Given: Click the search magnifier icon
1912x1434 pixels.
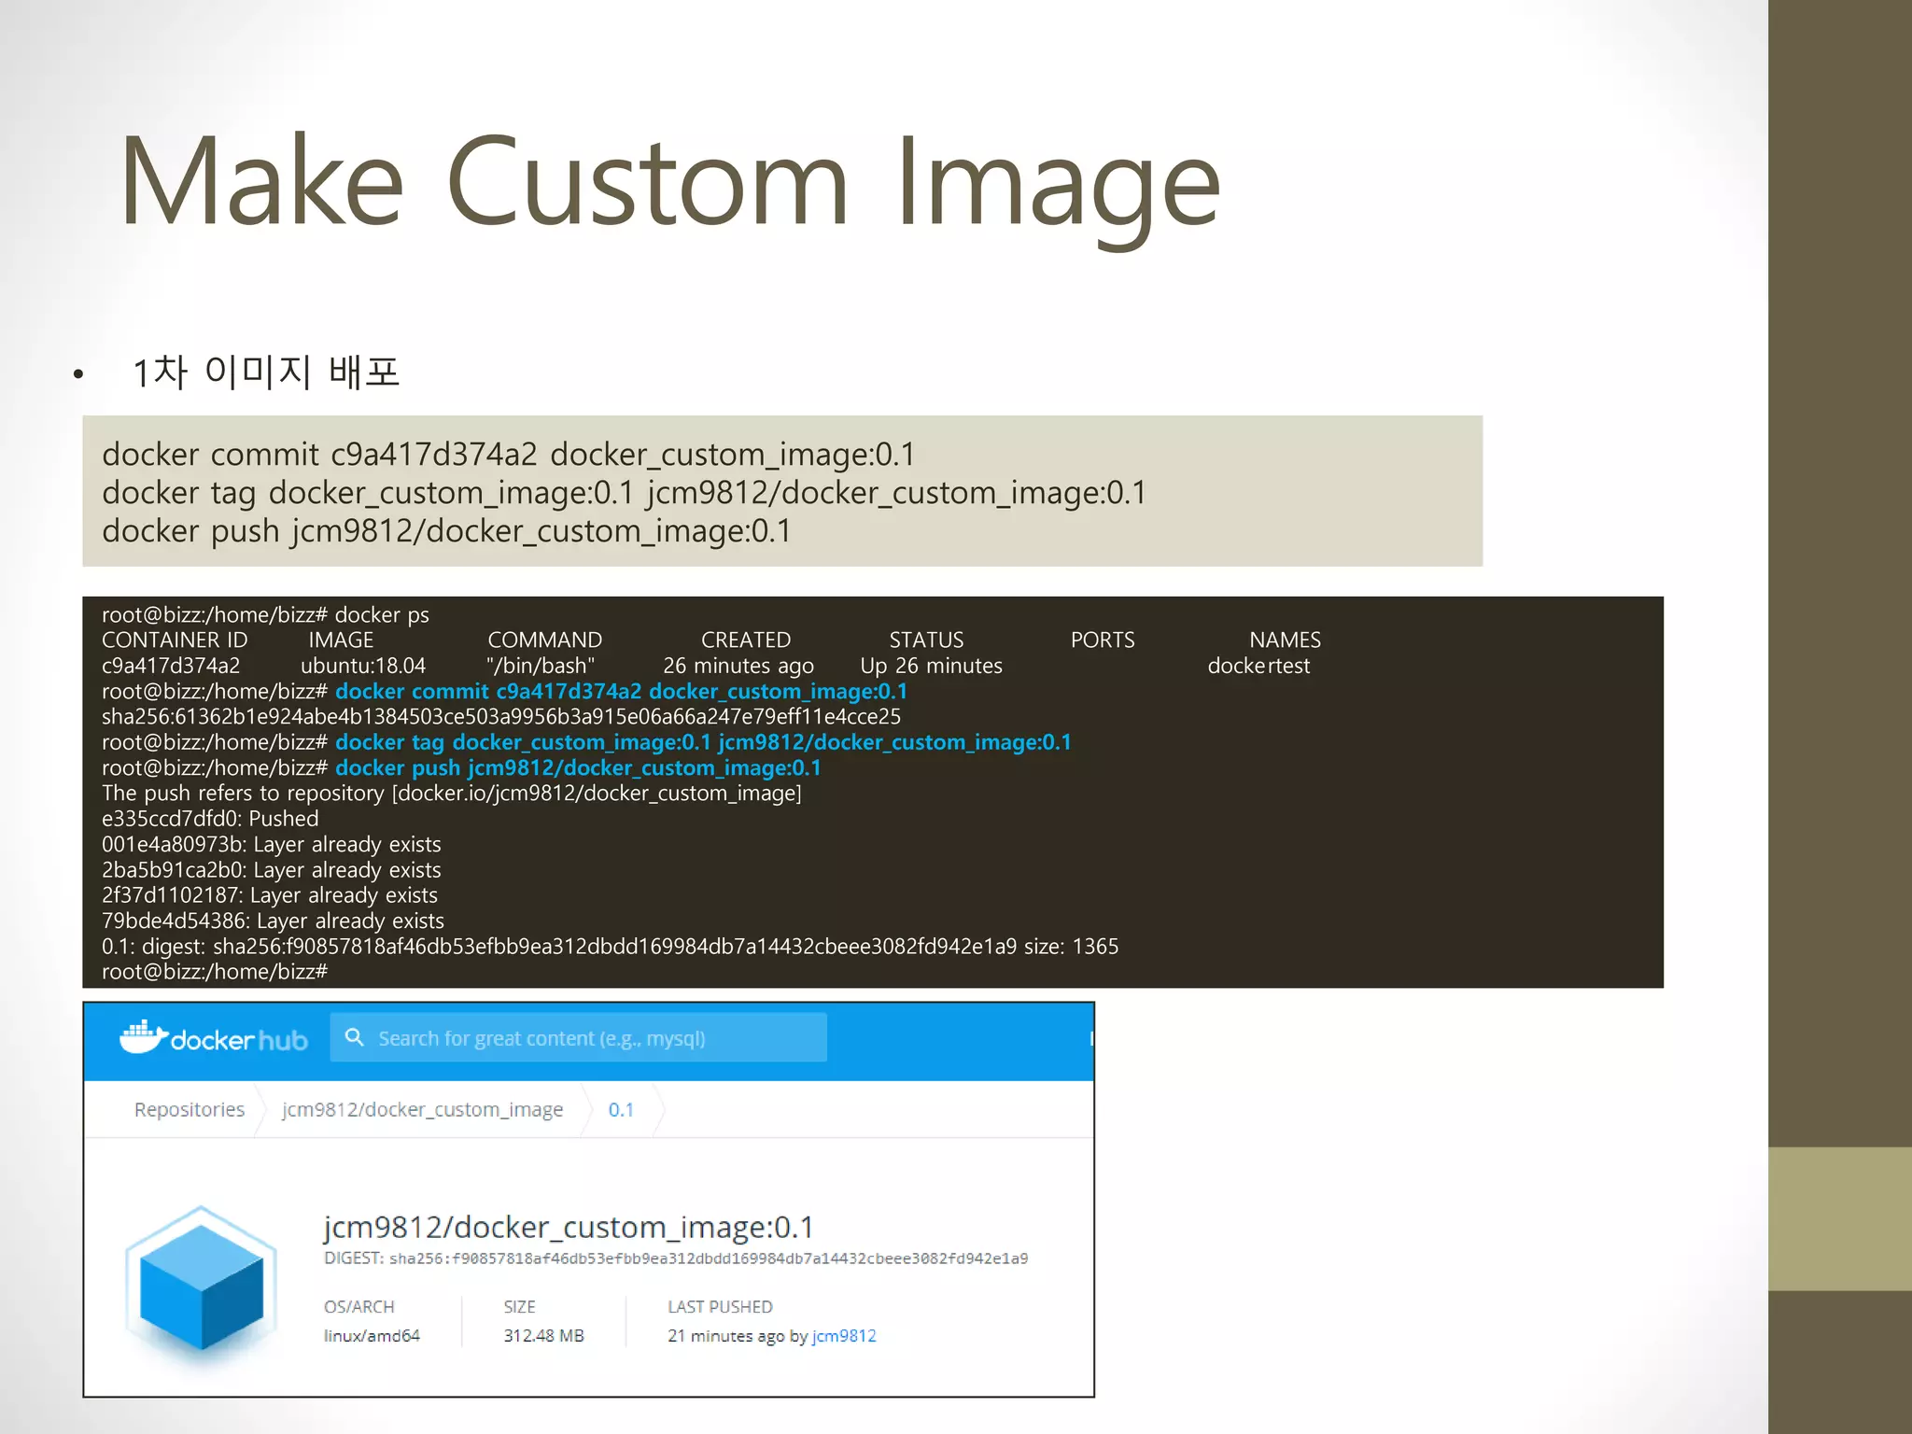Looking at the screenshot, I should coord(354,1037).
